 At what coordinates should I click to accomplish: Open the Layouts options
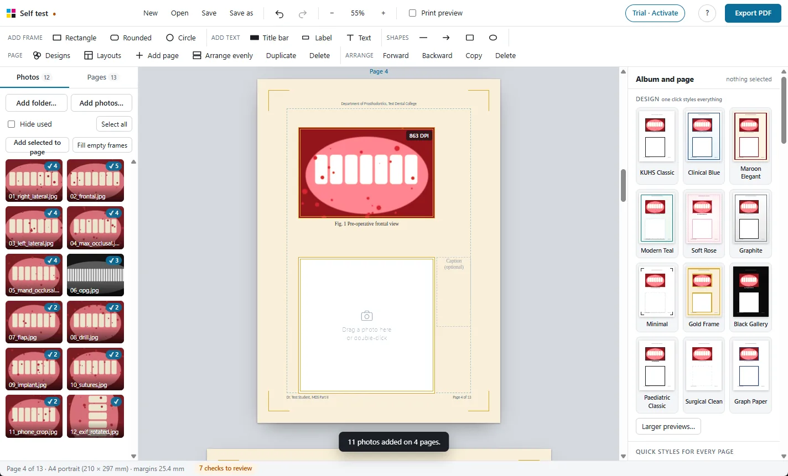(102, 55)
